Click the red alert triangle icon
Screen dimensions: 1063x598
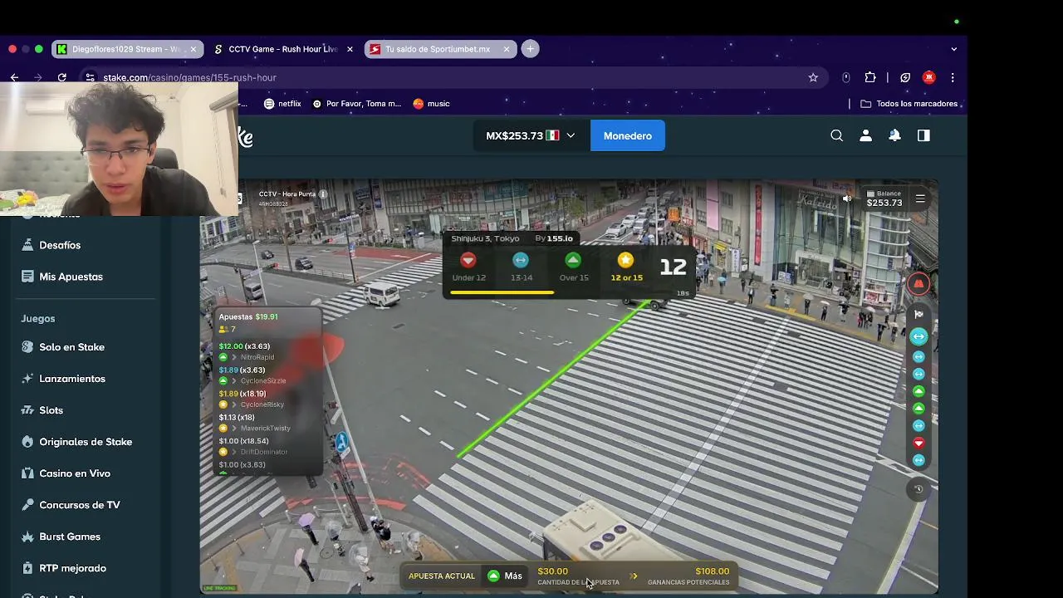(918, 284)
